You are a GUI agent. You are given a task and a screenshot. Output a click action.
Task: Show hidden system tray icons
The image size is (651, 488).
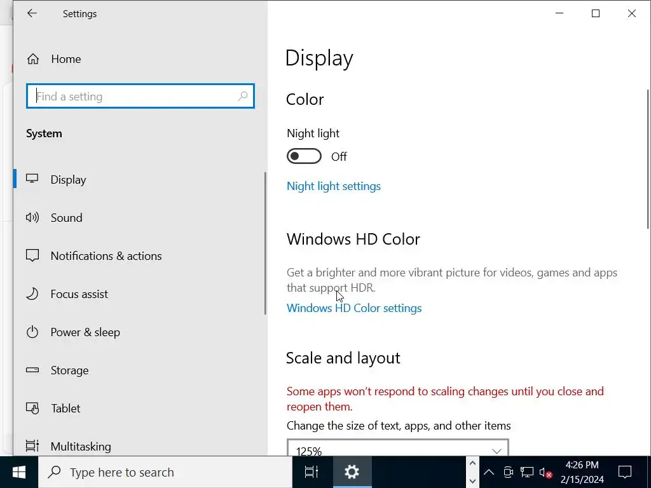489,472
